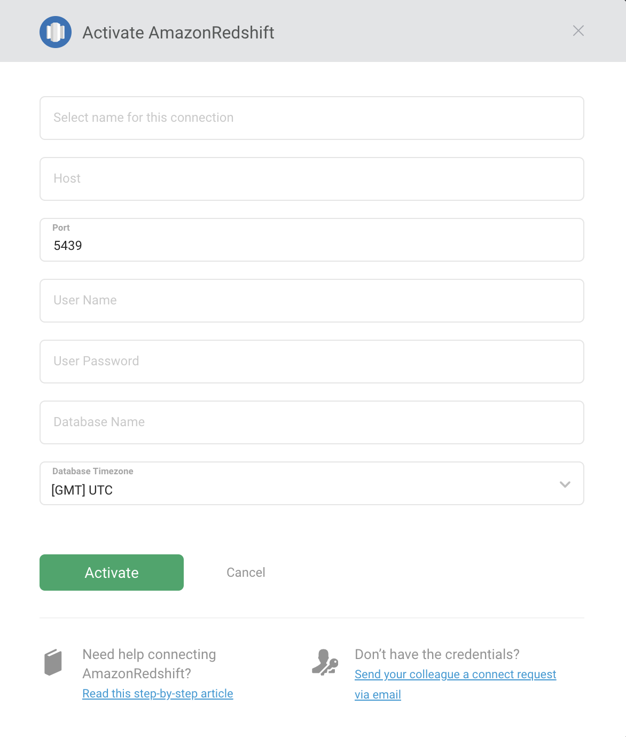This screenshot has width=626, height=737.
Task: Change the Database Timezone value
Action: coord(311,490)
